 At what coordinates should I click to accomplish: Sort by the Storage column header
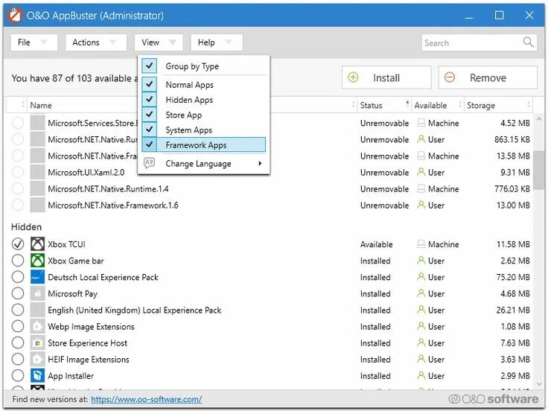(498, 105)
